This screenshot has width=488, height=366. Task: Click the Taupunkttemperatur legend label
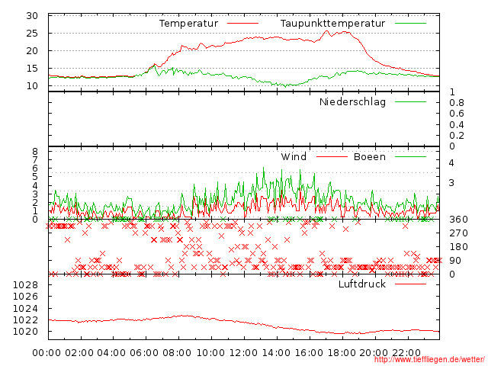click(332, 24)
